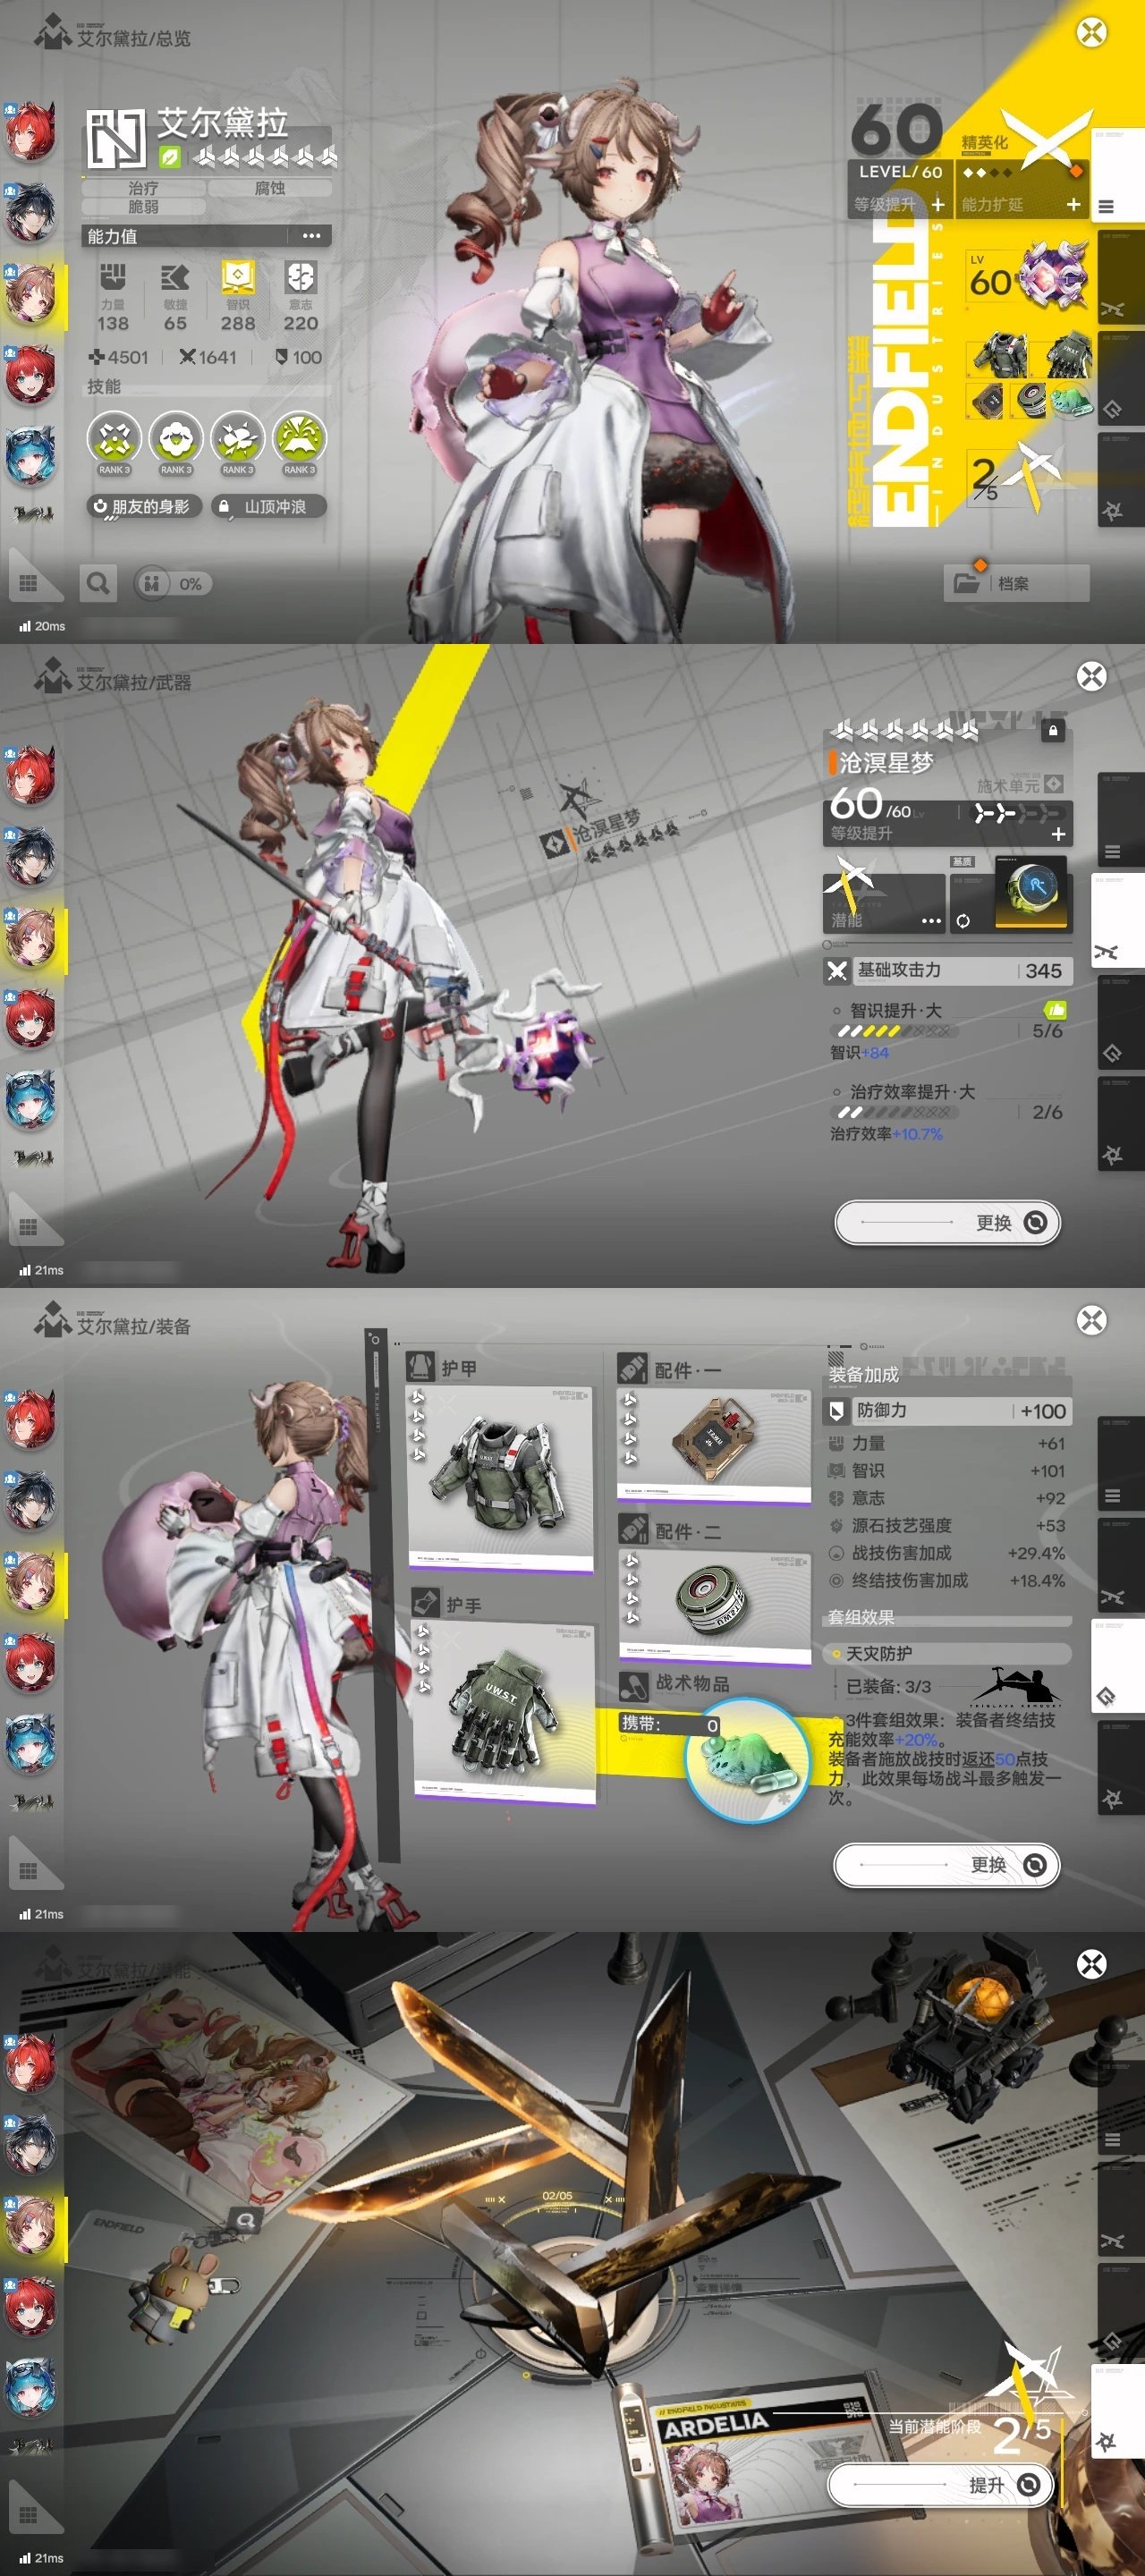The image size is (1145, 2576).
Task: Select the green tactical item under 战术物品
Action: click(x=748, y=1759)
